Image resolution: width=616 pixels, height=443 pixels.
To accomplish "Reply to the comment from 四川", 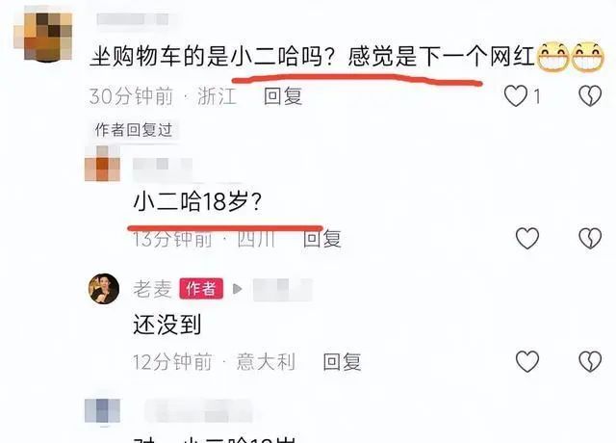I will [x=322, y=239].
